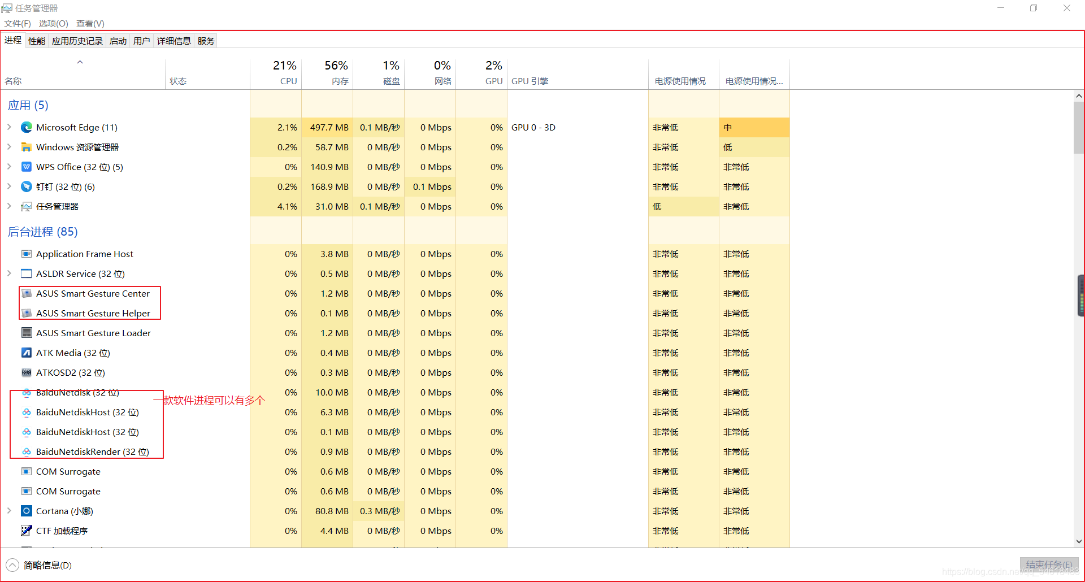Expand the WPS Office (32 位) group
The height and width of the screenshot is (582, 1085).
(x=9, y=167)
